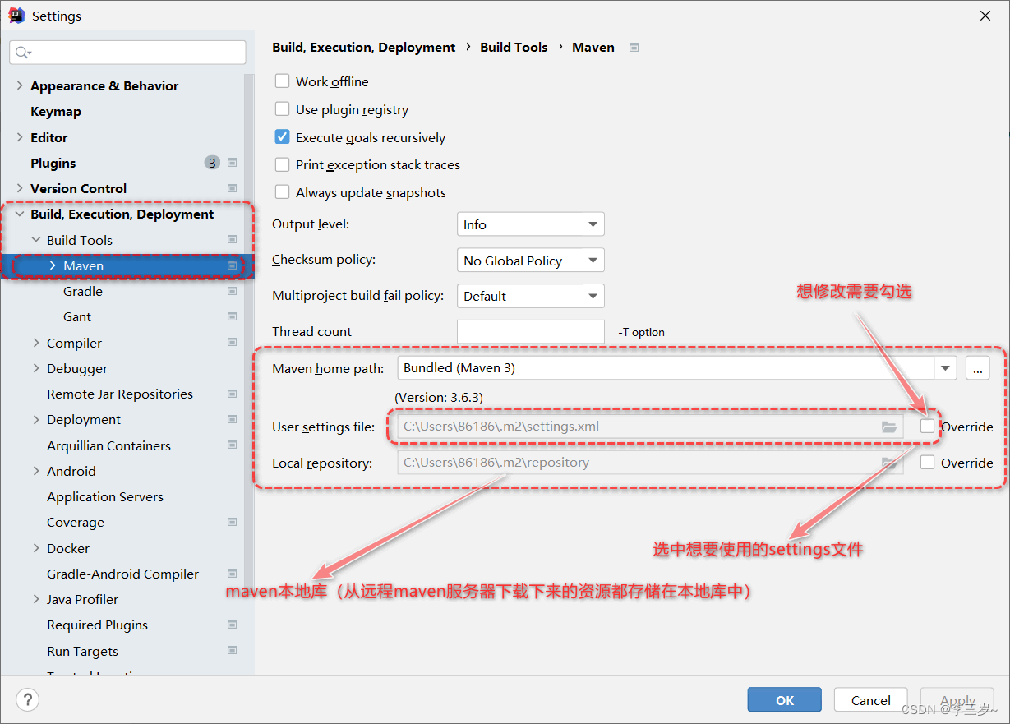The width and height of the screenshot is (1010, 724).
Task: Select Gradle under Build Tools
Action: [x=83, y=291]
